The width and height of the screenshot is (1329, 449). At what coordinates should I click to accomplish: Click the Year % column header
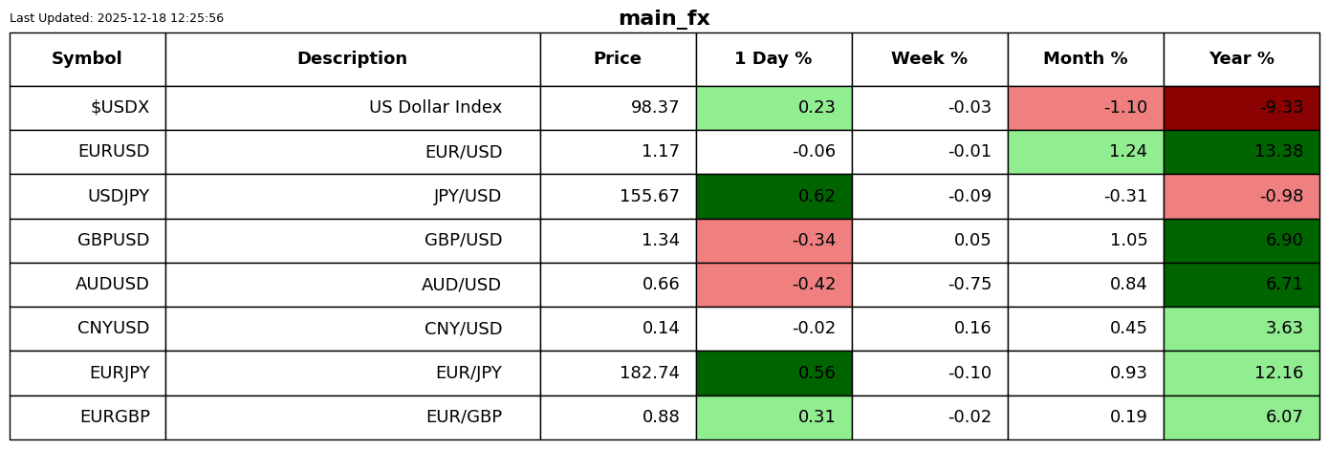[x=1241, y=59]
